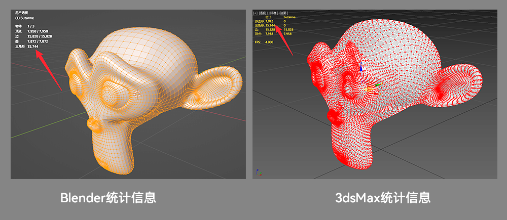The image size is (507, 220).
Task: Click the FPS 4.000 readout
Action: click(x=264, y=42)
